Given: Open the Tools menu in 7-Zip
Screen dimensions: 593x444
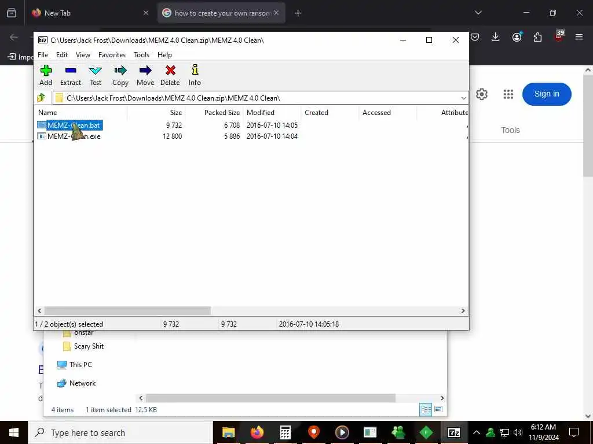Looking at the screenshot, I should click(x=141, y=55).
